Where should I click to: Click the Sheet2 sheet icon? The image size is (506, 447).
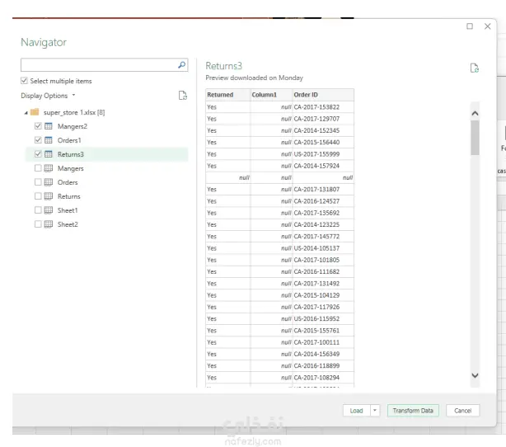[49, 224]
